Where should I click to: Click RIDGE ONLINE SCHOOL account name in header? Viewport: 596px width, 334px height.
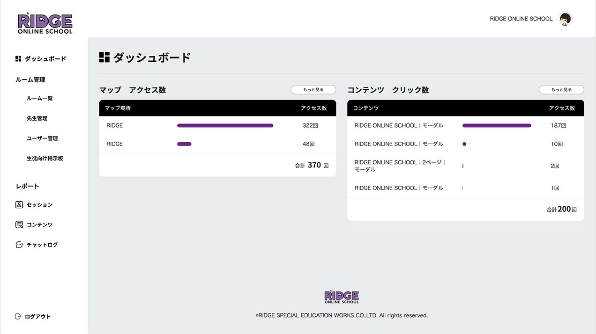coord(521,19)
